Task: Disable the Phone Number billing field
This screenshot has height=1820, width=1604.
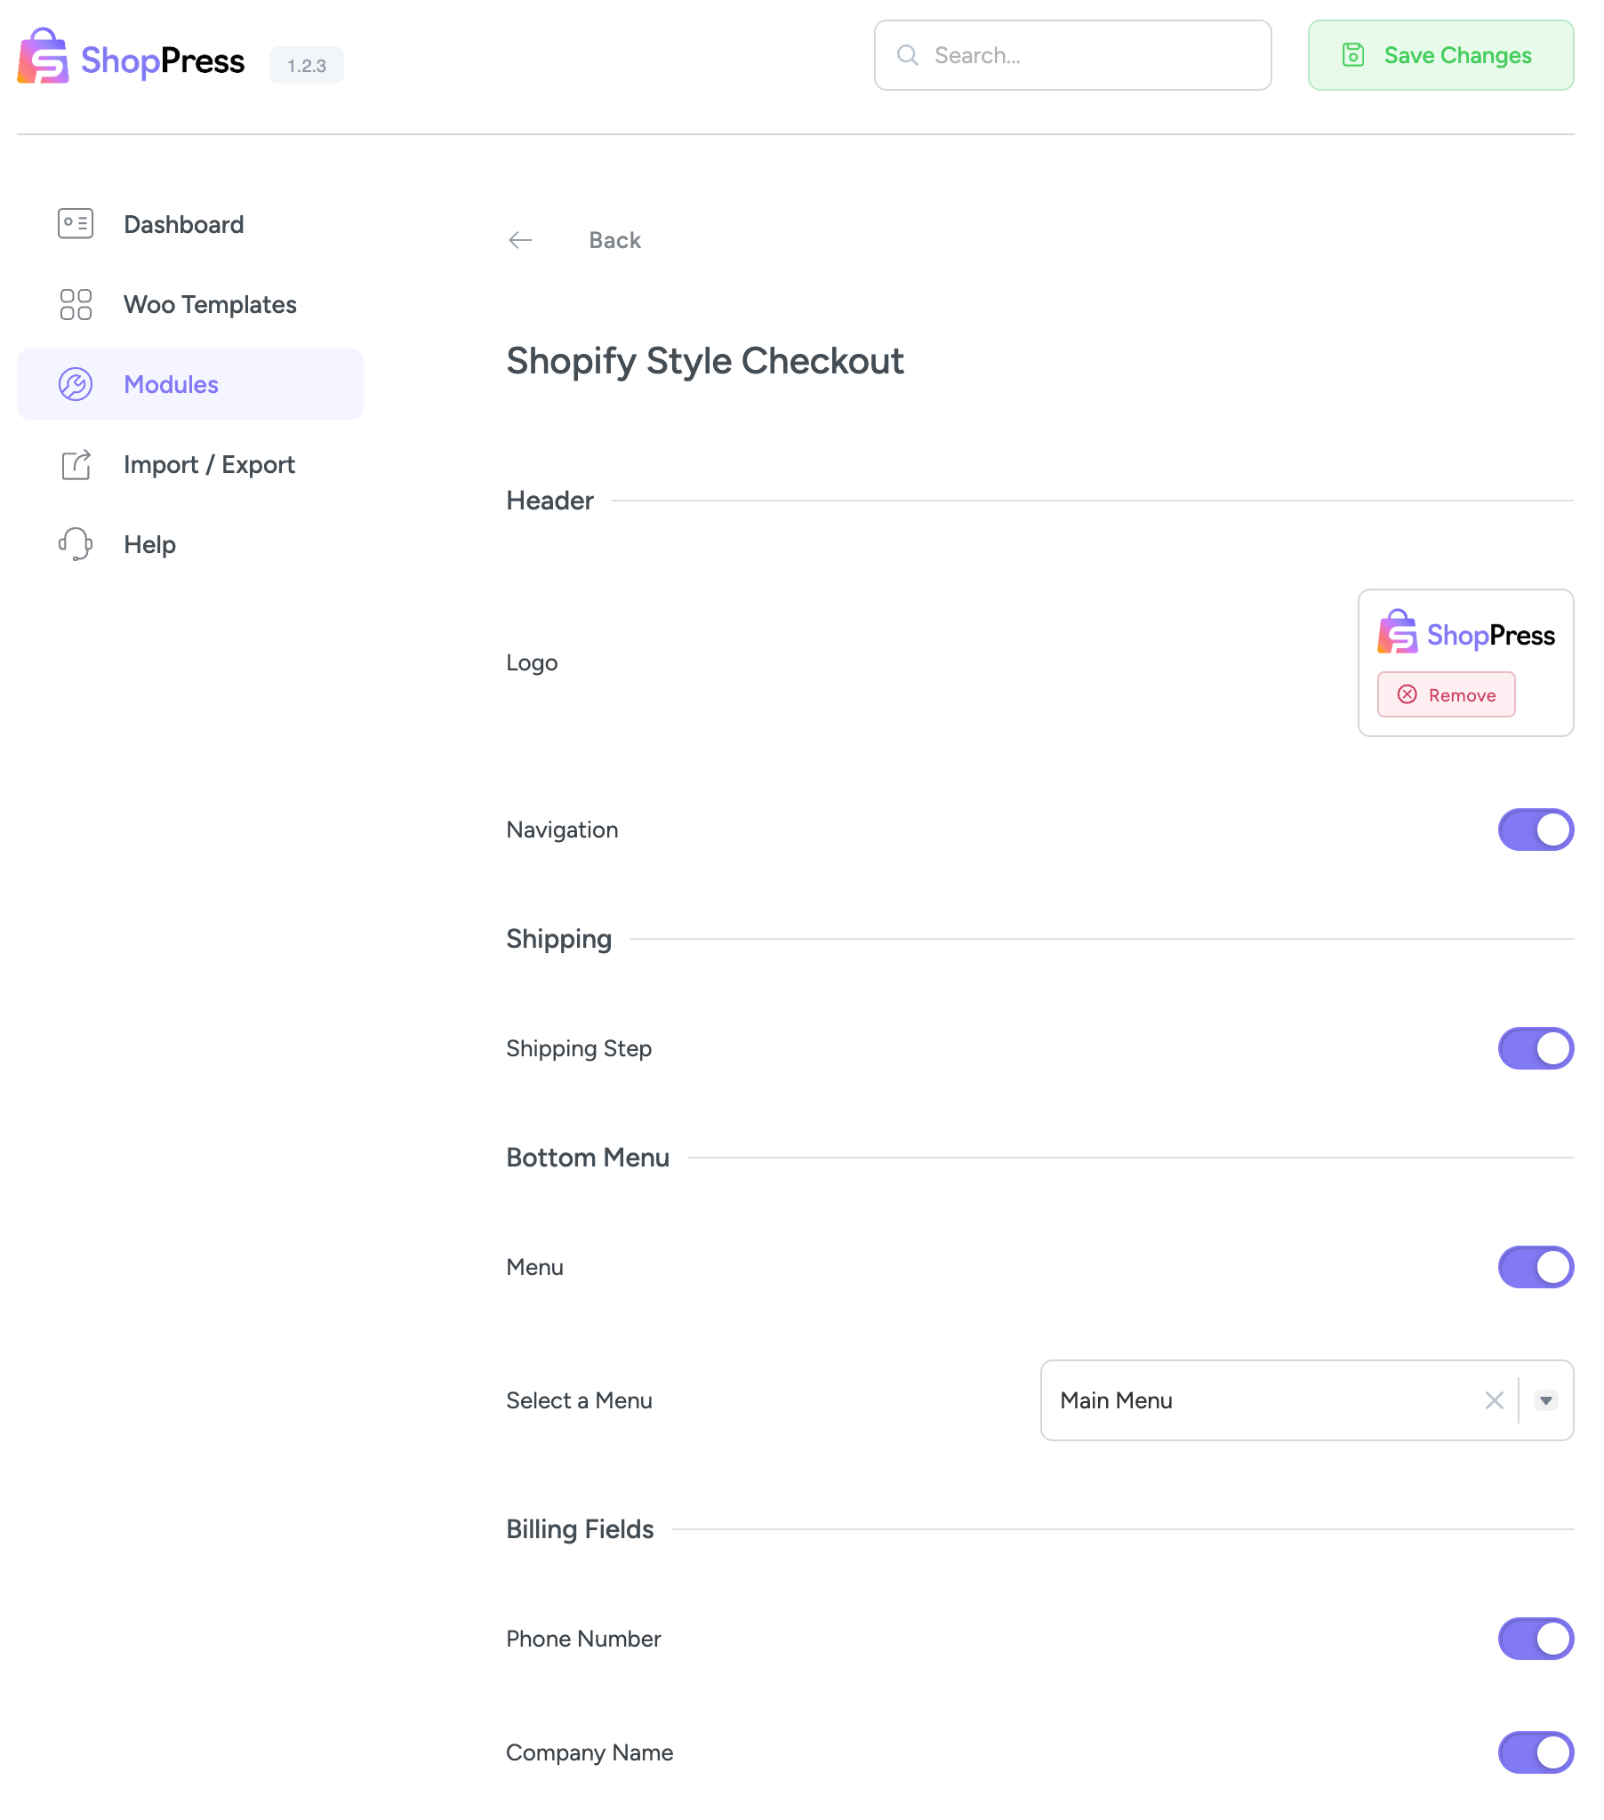Action: (1536, 1639)
